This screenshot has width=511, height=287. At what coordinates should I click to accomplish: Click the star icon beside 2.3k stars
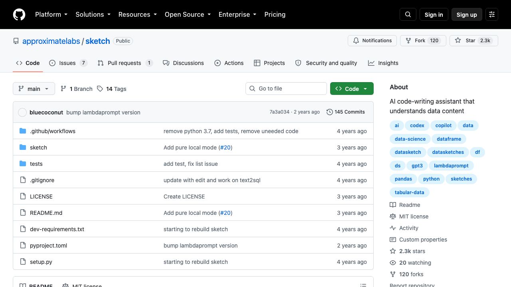[x=393, y=251]
